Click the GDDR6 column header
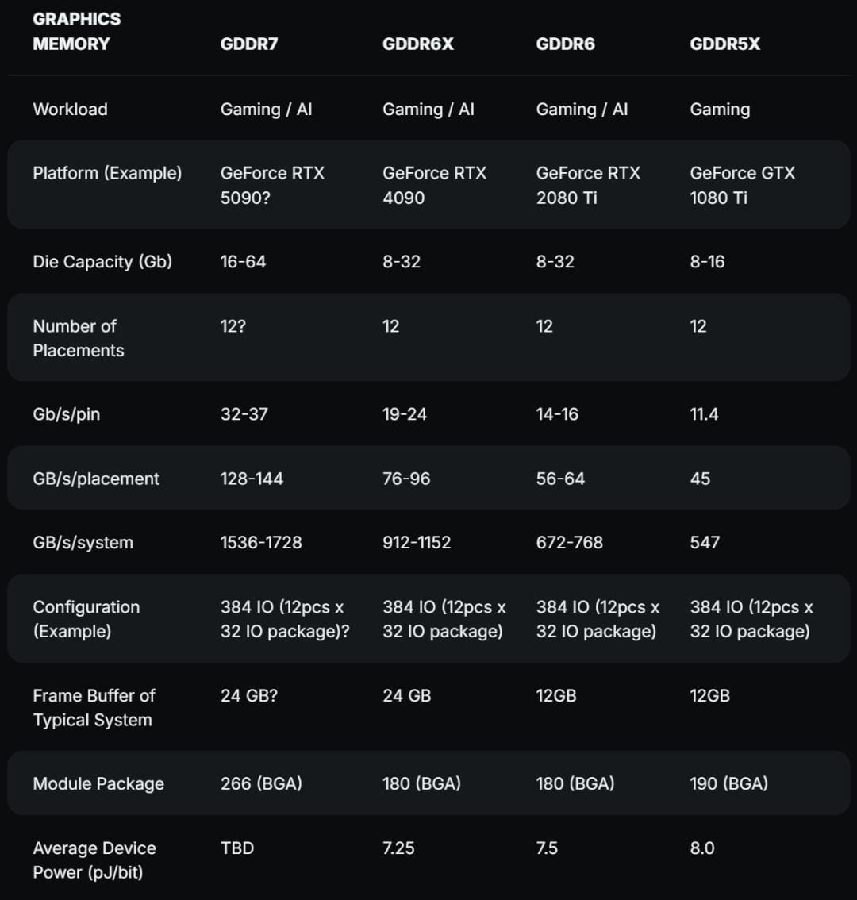This screenshot has height=900, width=857. tap(566, 44)
